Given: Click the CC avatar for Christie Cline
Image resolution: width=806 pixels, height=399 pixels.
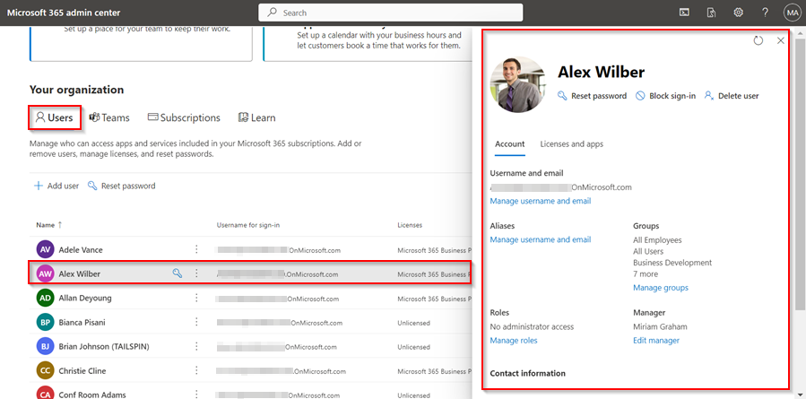Looking at the screenshot, I should [x=45, y=370].
